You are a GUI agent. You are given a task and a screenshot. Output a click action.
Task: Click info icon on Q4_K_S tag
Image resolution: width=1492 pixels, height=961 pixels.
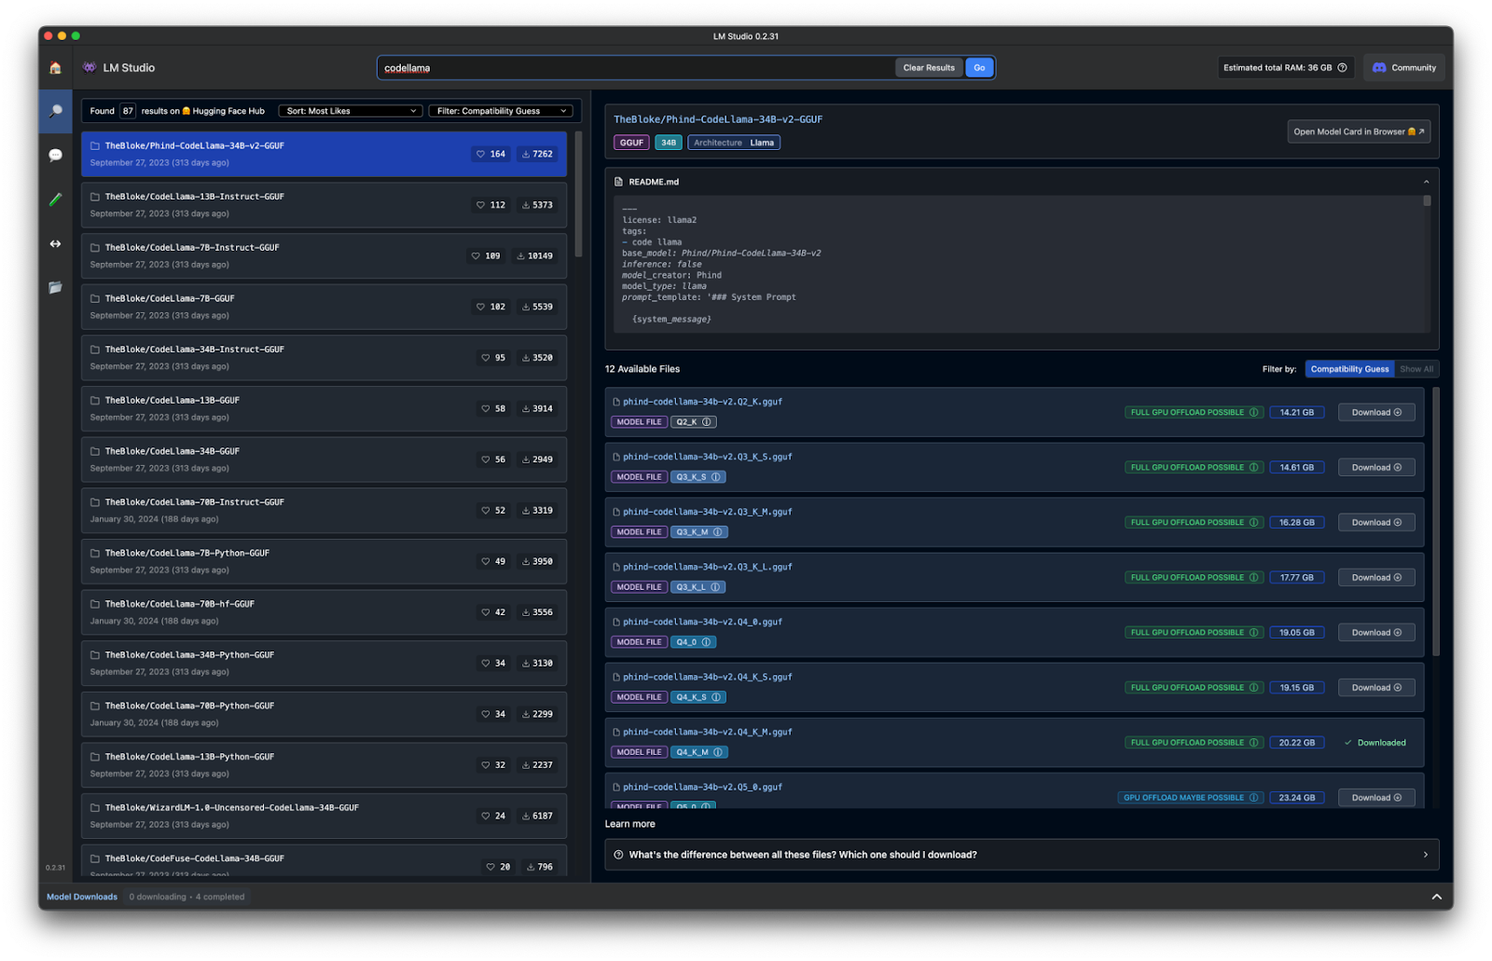(x=716, y=697)
